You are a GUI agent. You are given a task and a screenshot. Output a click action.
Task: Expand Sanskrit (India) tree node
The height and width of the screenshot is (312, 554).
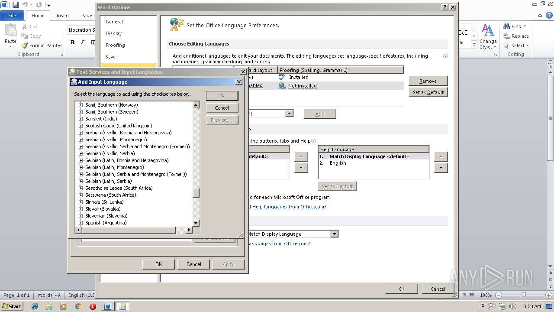click(x=81, y=119)
